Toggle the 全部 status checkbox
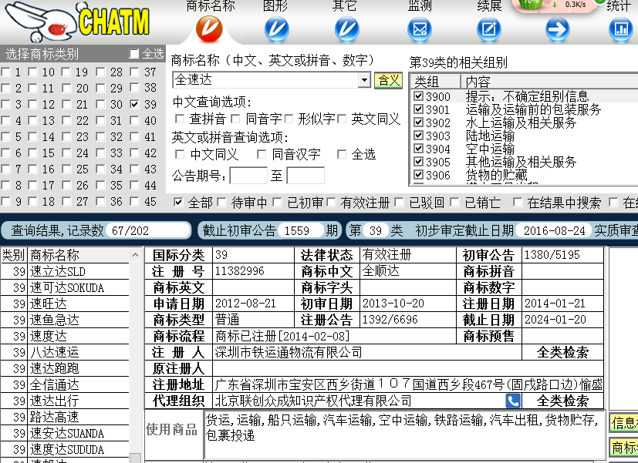The width and height of the screenshot is (638, 463). coord(178,203)
